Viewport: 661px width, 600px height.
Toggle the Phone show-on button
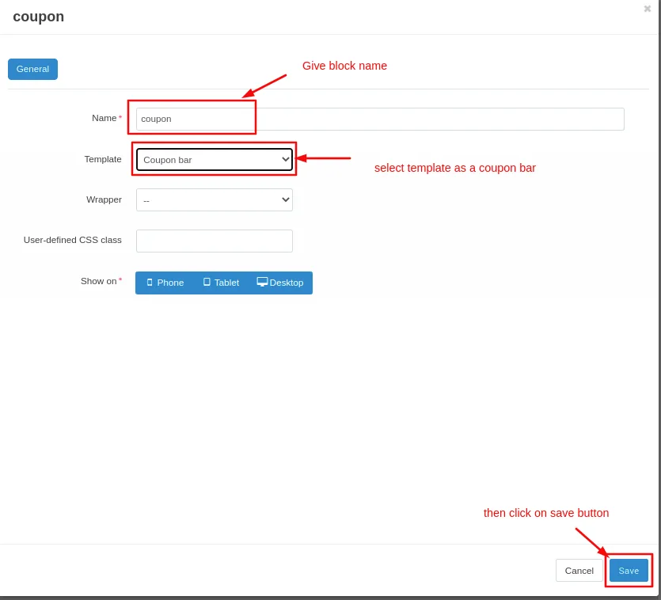pos(165,283)
